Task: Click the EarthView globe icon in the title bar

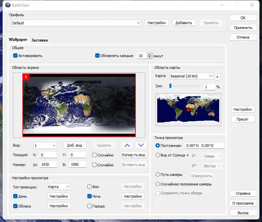Action: click(8, 5)
